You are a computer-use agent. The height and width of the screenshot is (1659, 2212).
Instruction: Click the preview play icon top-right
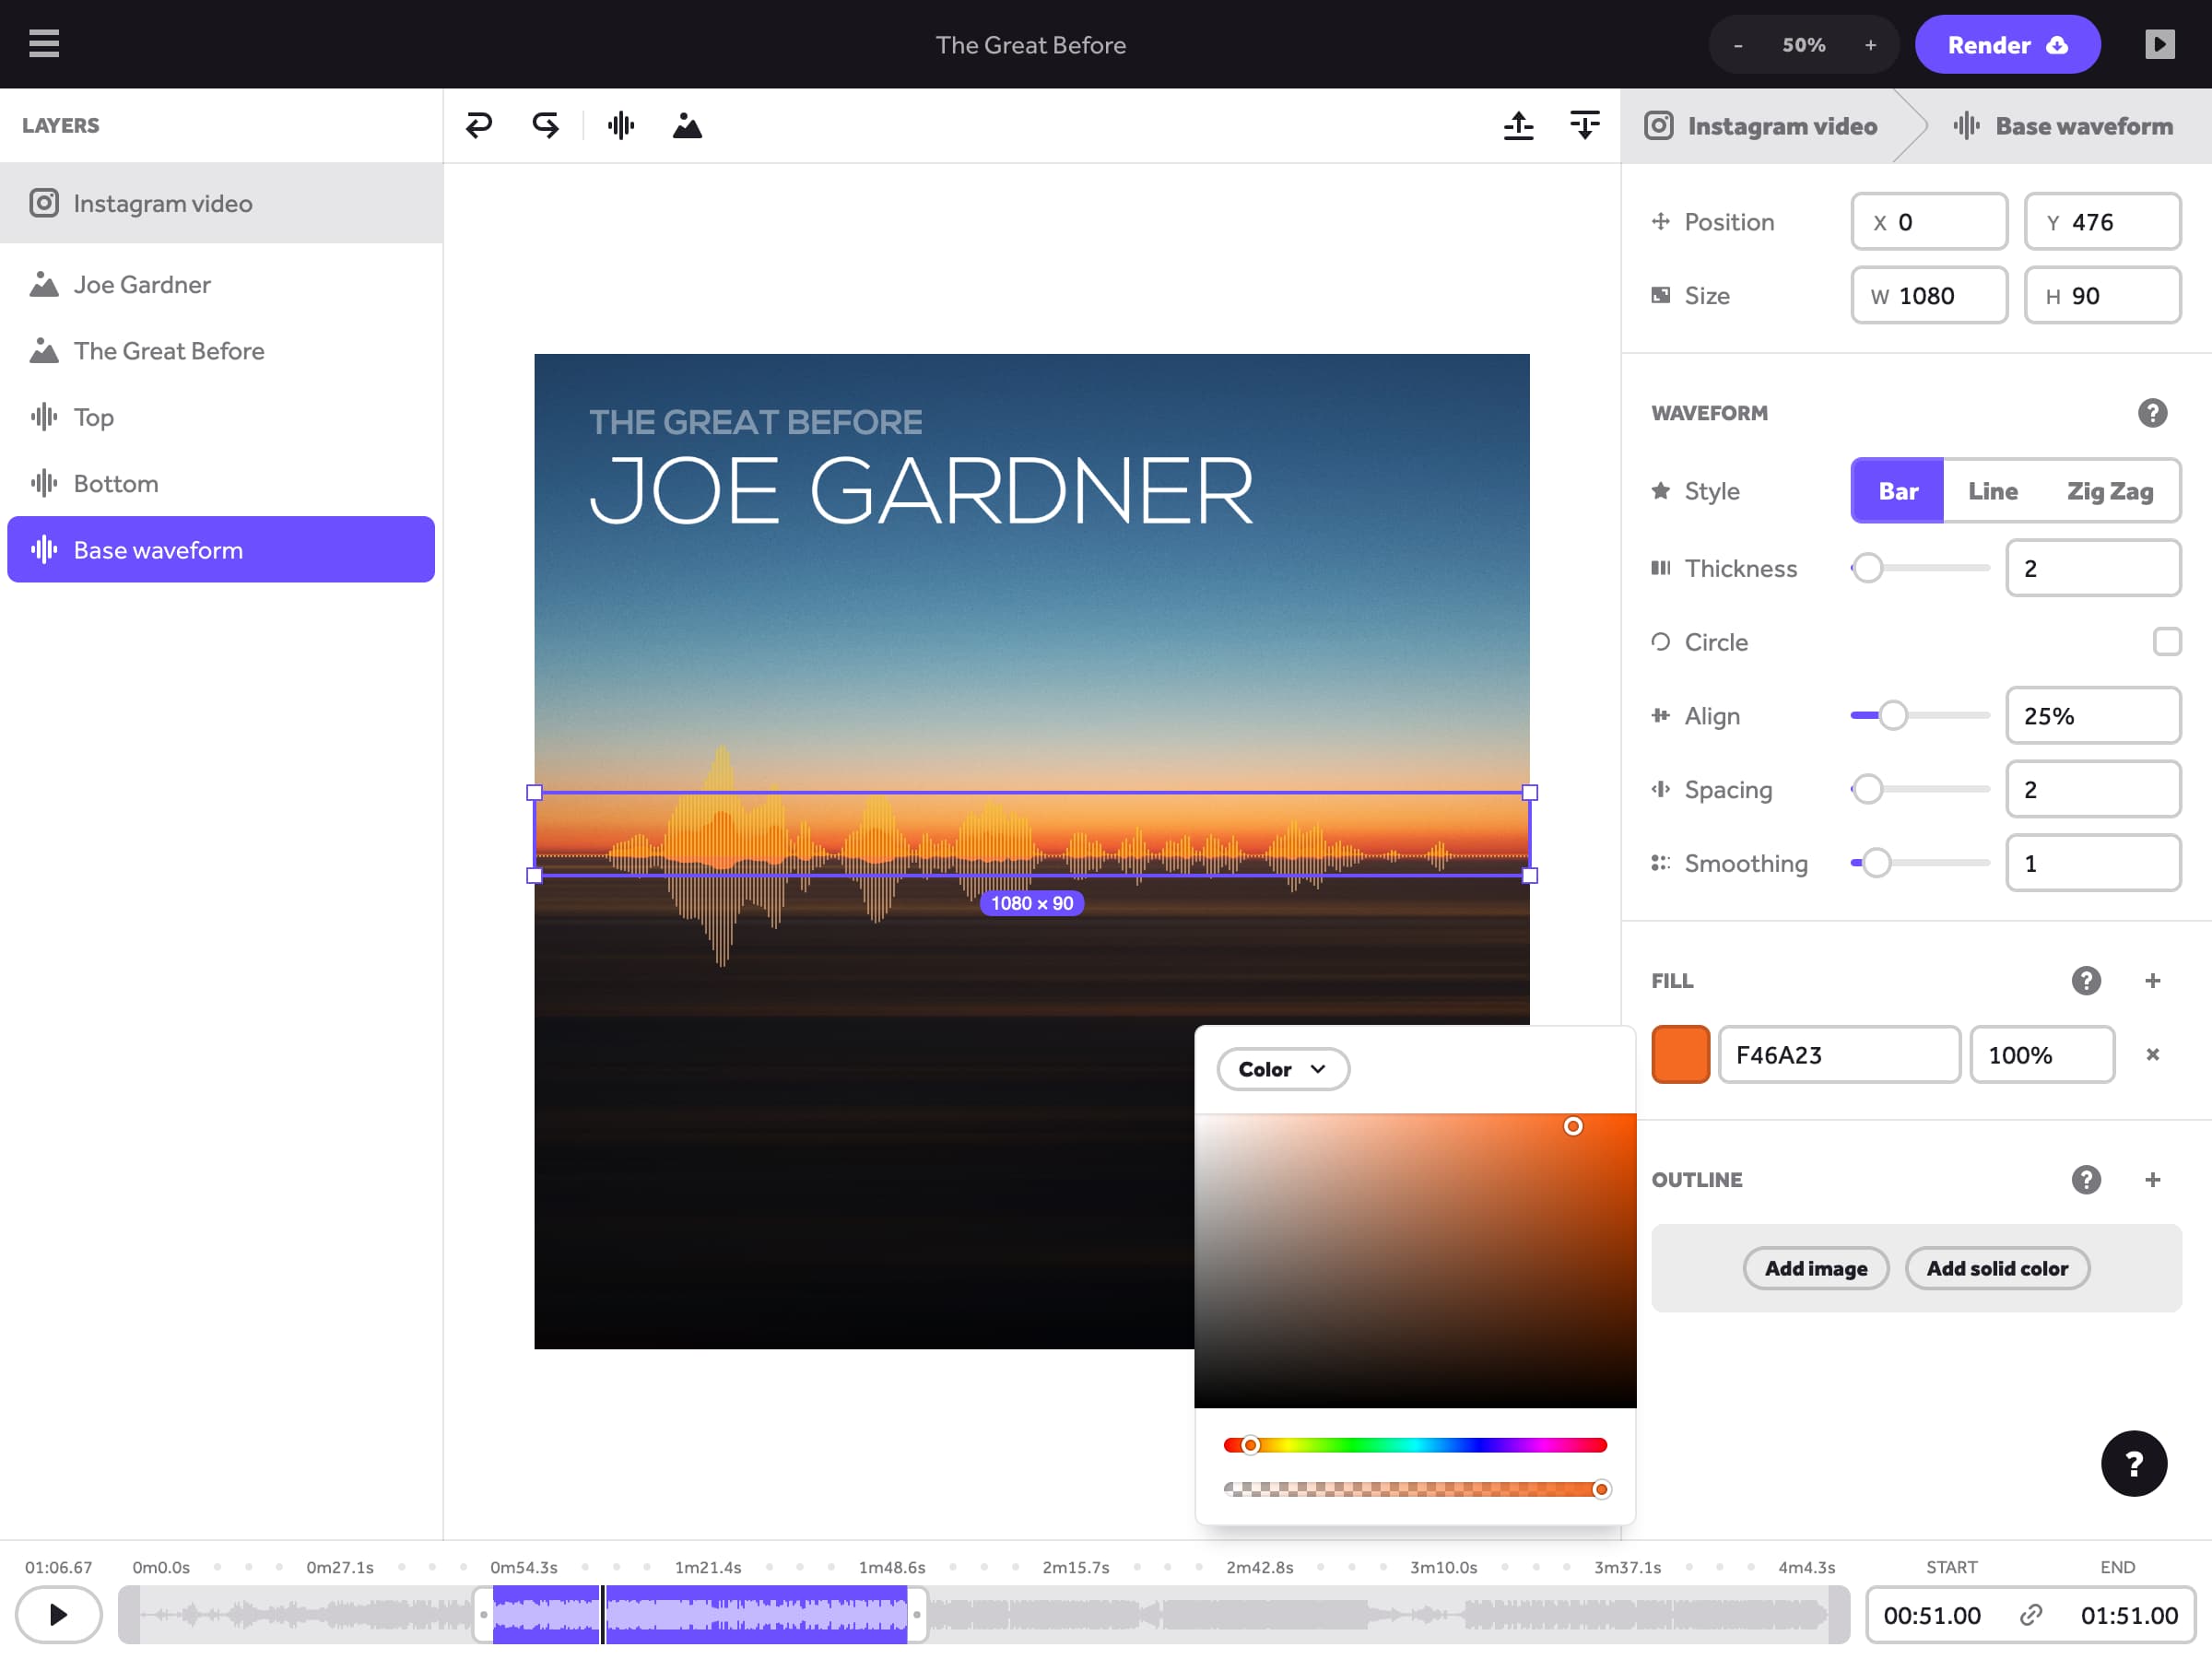(2159, 44)
